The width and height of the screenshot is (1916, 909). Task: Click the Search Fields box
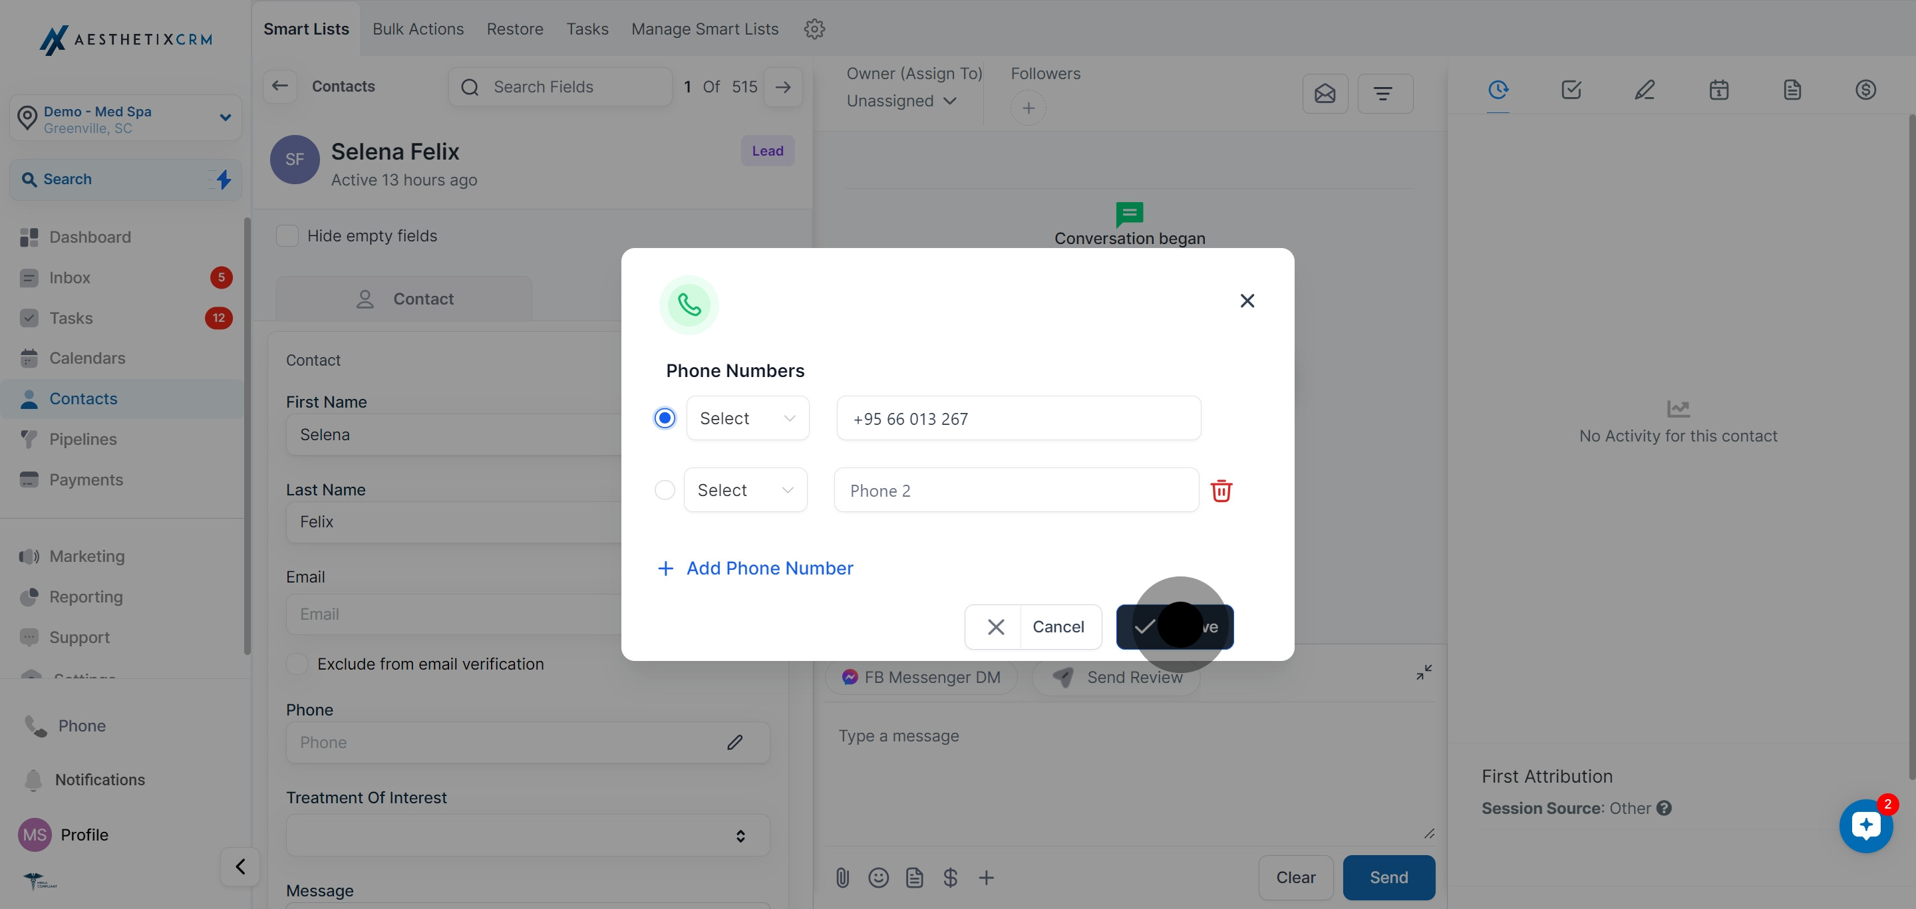click(x=560, y=87)
